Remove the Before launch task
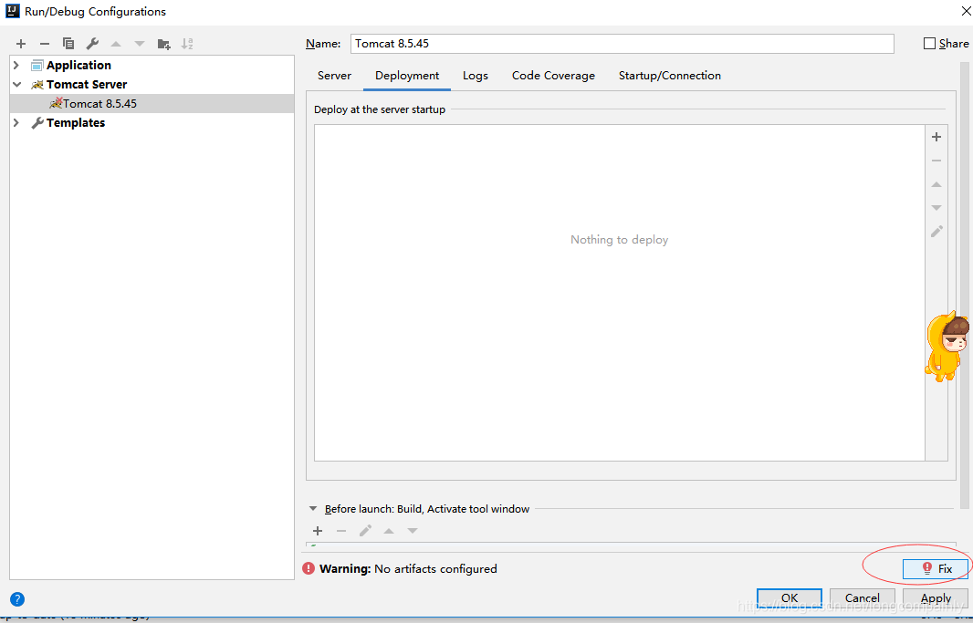This screenshot has width=973, height=623. point(341,531)
